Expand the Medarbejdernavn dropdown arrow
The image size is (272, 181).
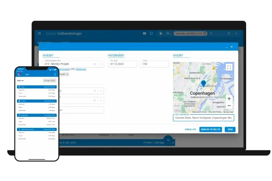tap(101, 64)
